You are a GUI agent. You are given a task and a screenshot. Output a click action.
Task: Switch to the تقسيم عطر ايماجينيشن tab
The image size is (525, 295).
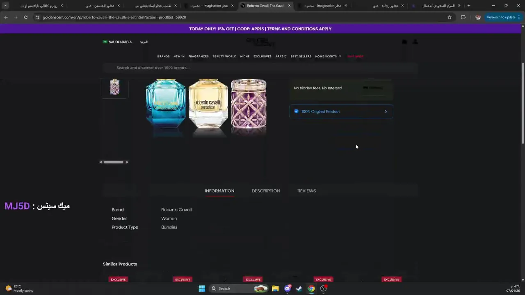coord(153,6)
